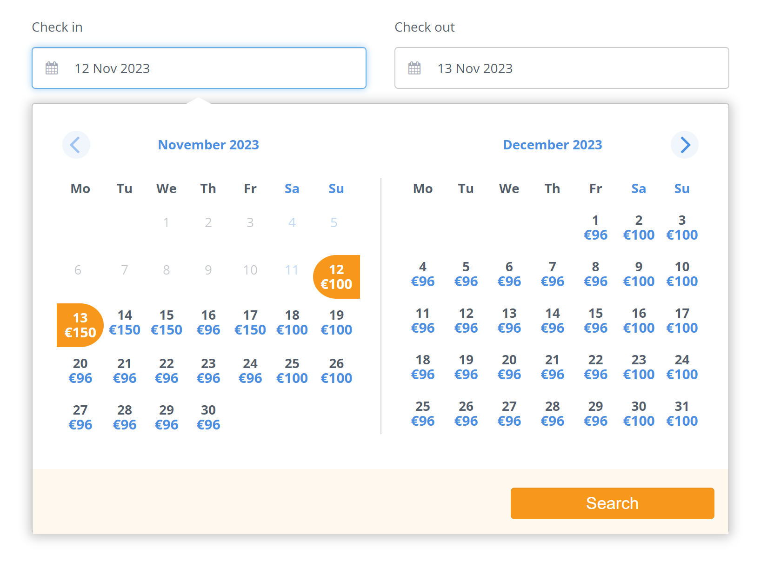Pick December 13 at €96

509,321
